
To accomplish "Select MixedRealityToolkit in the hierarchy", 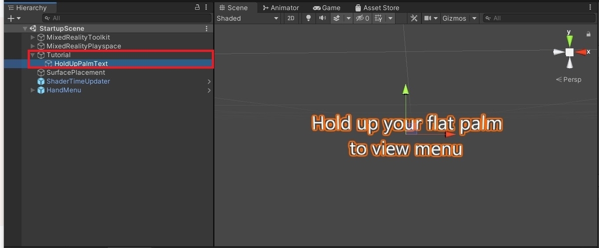I will click(78, 37).
